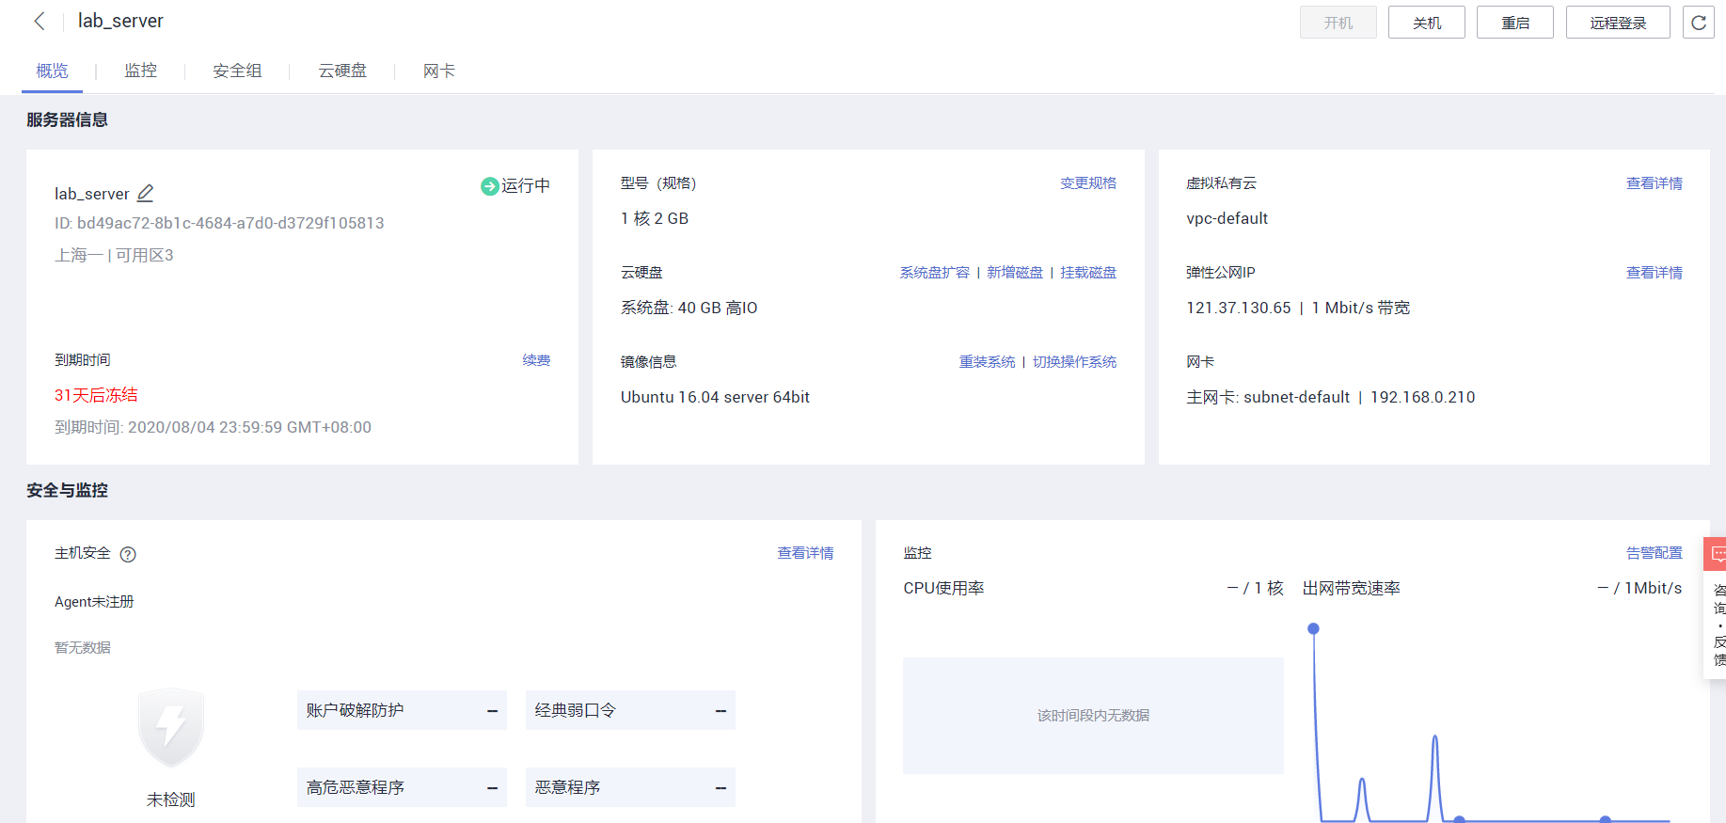The width and height of the screenshot is (1726, 823).
Task: Click the 31天后冻结 warning text
Action: pyautogui.click(x=96, y=395)
